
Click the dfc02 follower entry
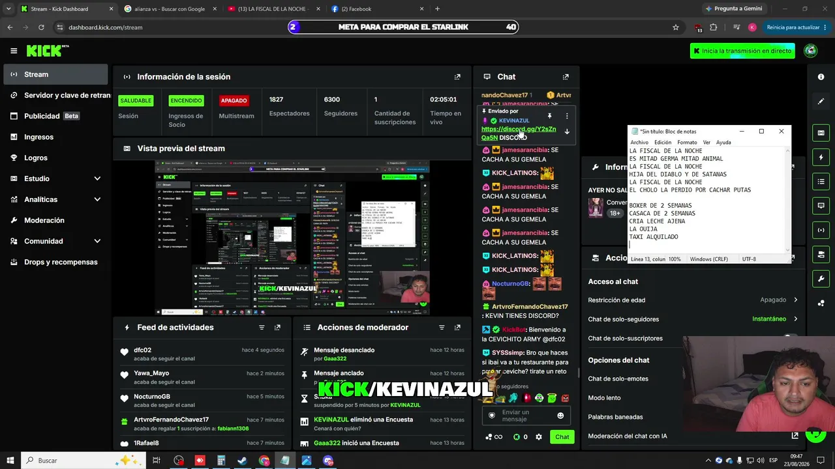[202, 354]
